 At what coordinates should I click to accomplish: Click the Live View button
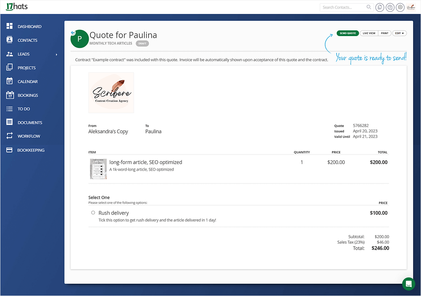pos(369,33)
